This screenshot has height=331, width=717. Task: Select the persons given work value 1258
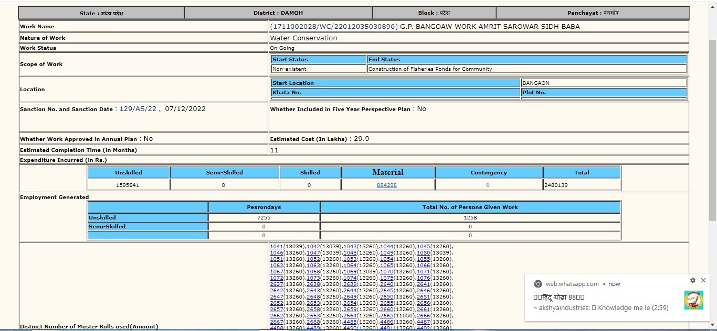click(470, 217)
